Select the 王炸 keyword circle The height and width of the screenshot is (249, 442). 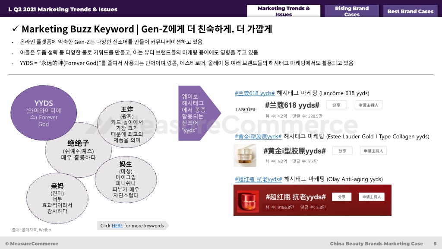pyautogui.click(x=127, y=124)
